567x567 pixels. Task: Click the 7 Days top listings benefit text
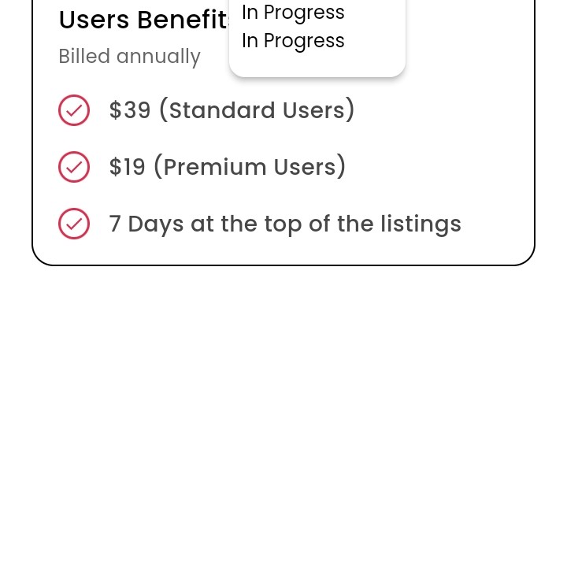pyautogui.click(x=285, y=224)
